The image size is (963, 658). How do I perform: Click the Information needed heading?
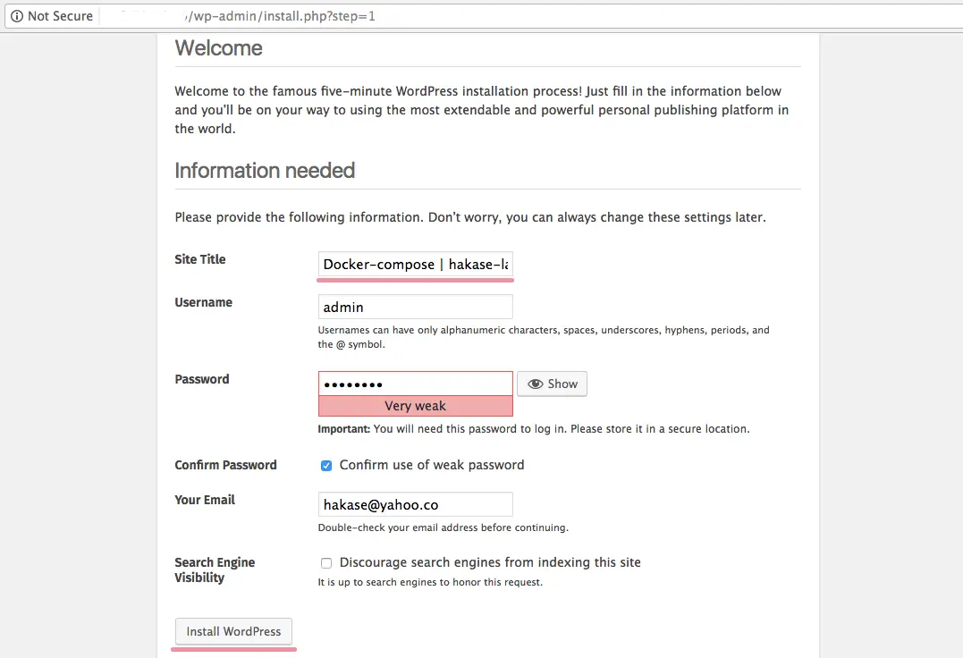click(265, 170)
